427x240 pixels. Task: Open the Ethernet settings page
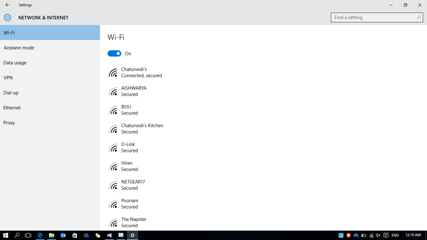tap(50, 108)
